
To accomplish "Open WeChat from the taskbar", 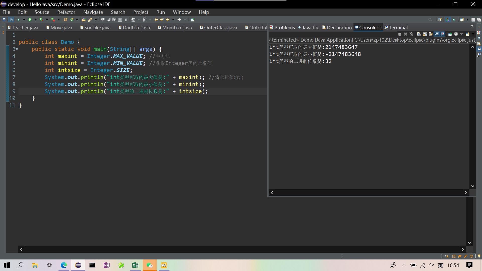I will (x=150, y=265).
